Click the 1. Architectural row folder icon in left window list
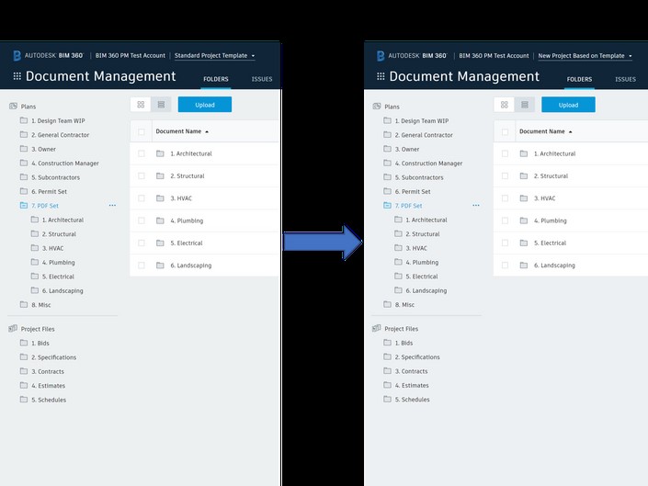 click(160, 153)
